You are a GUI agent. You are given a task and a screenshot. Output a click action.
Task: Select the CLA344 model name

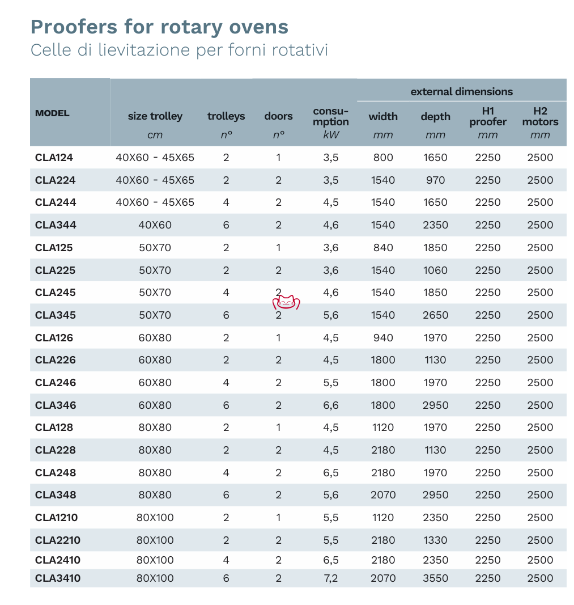[x=56, y=225]
